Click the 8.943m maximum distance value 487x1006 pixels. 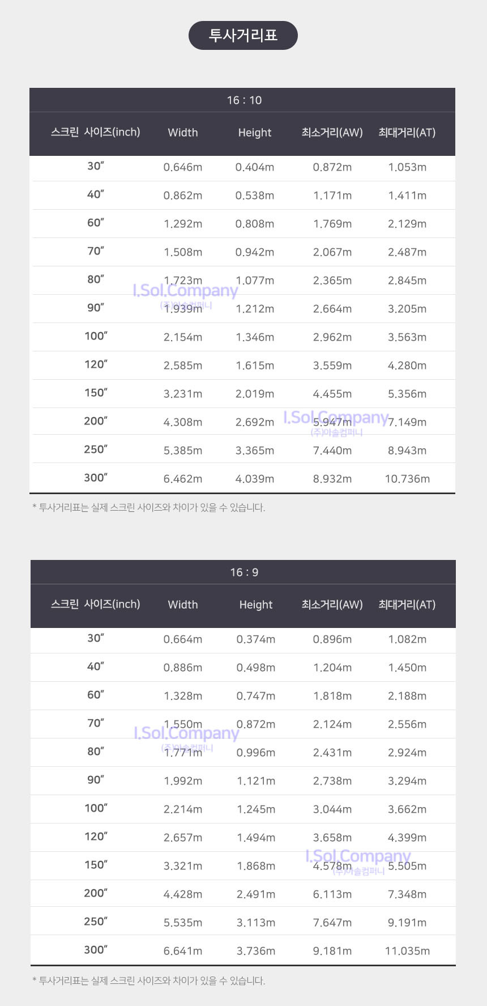pyautogui.click(x=407, y=451)
